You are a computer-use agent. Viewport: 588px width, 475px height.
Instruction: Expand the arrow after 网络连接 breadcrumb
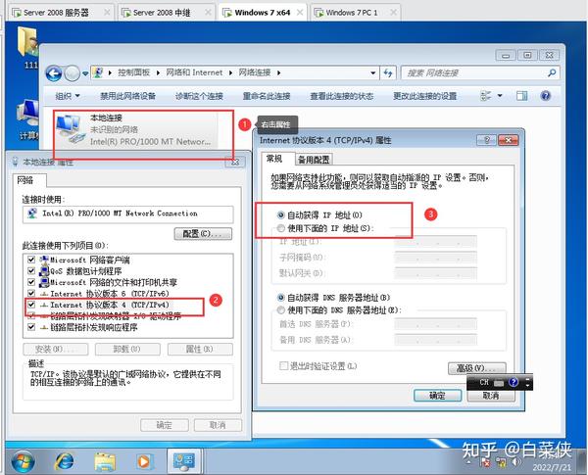click(279, 72)
